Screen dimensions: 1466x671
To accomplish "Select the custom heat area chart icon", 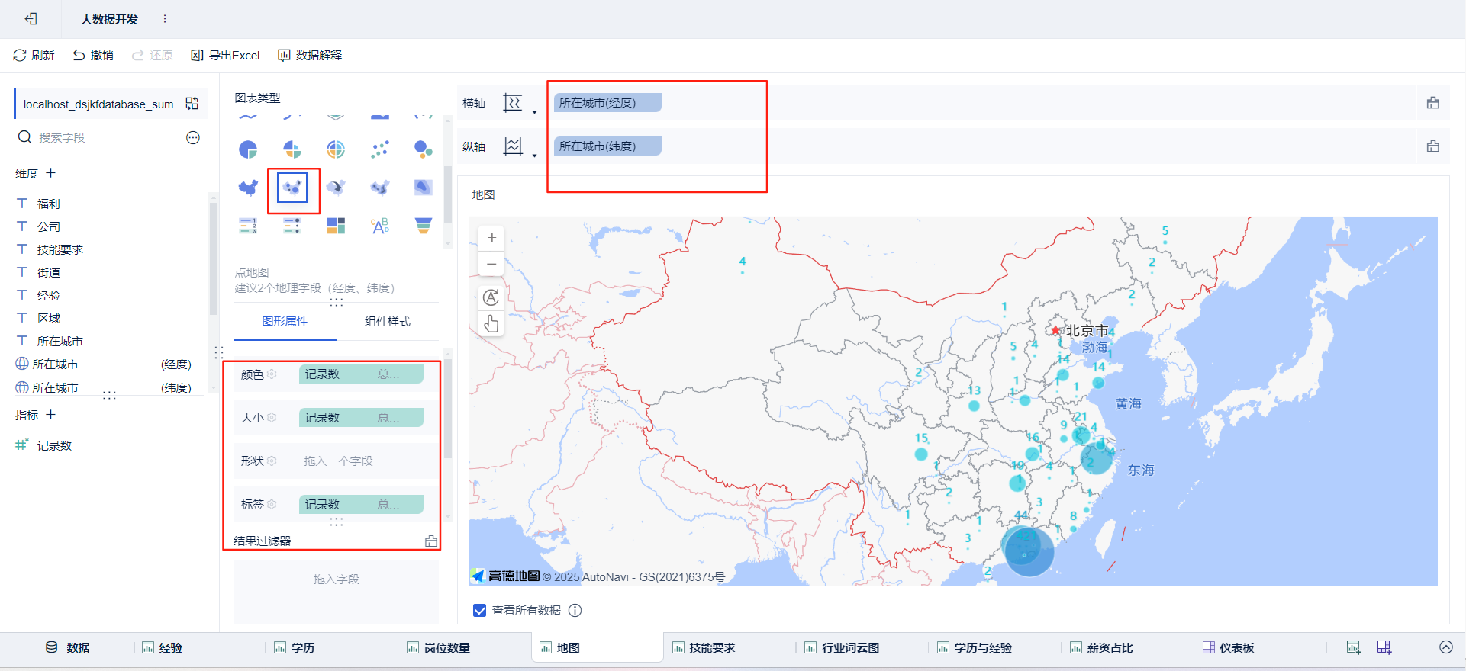I will point(424,188).
